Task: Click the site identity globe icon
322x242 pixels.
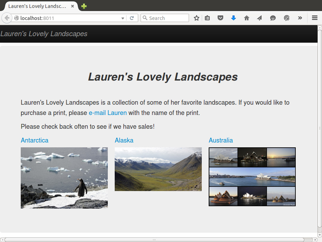Action: click(17, 18)
